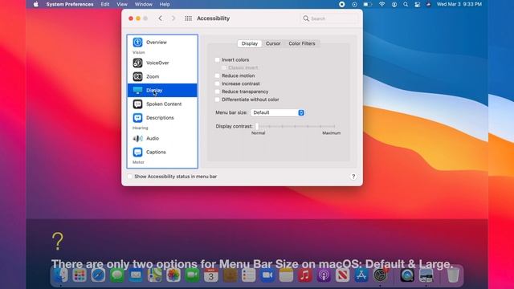
Task: Open Safari from the Dock
Action: pyautogui.click(x=98, y=275)
